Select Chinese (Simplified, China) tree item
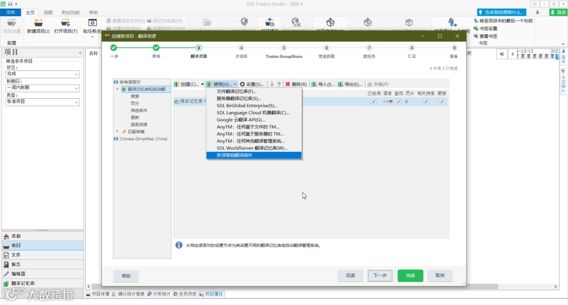 [143, 139]
